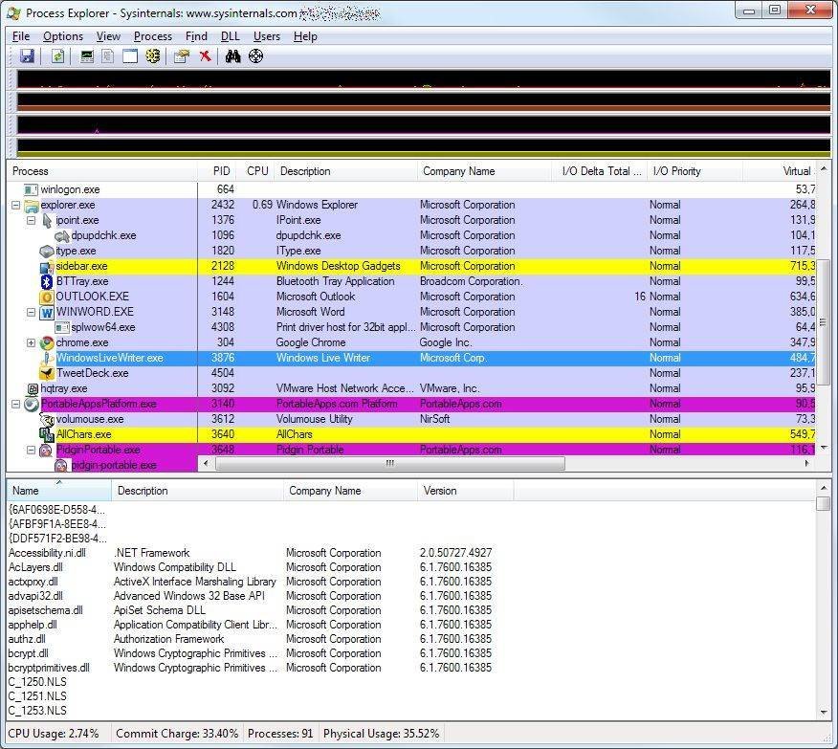Screen dimensions: 838x749
Task: Click the keyboard icon beside itype.exe
Action: pyautogui.click(x=47, y=251)
